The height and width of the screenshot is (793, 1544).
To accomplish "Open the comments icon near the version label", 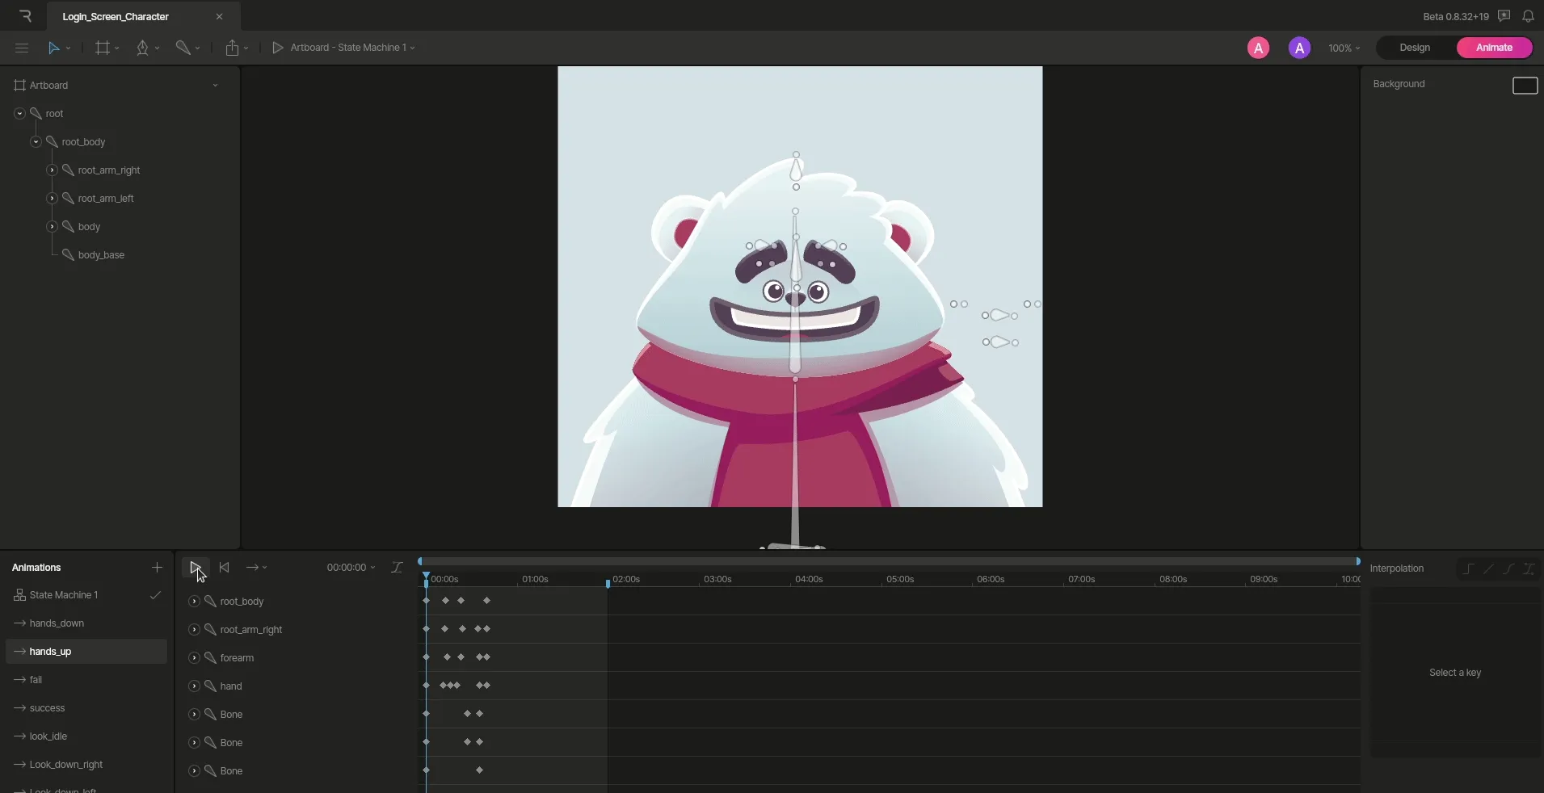I will (1503, 15).
